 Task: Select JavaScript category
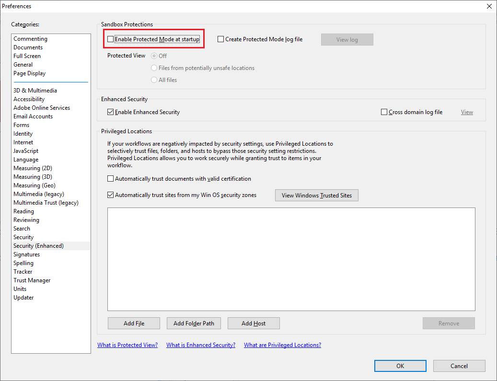[51, 151]
